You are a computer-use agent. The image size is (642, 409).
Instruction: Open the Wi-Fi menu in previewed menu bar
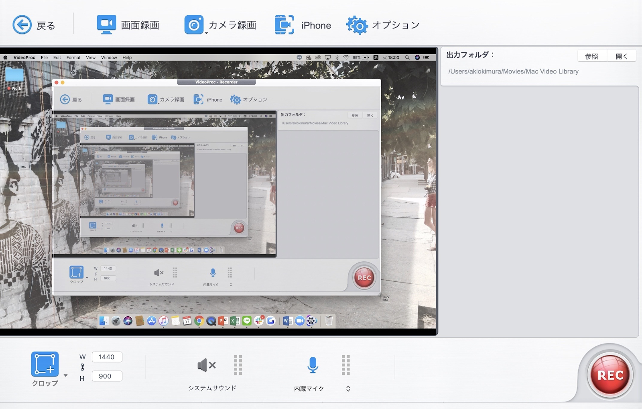click(x=346, y=57)
